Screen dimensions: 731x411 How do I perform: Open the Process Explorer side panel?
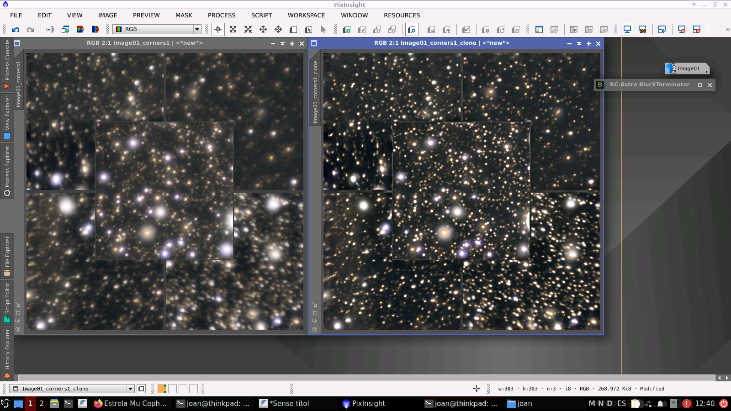7,171
